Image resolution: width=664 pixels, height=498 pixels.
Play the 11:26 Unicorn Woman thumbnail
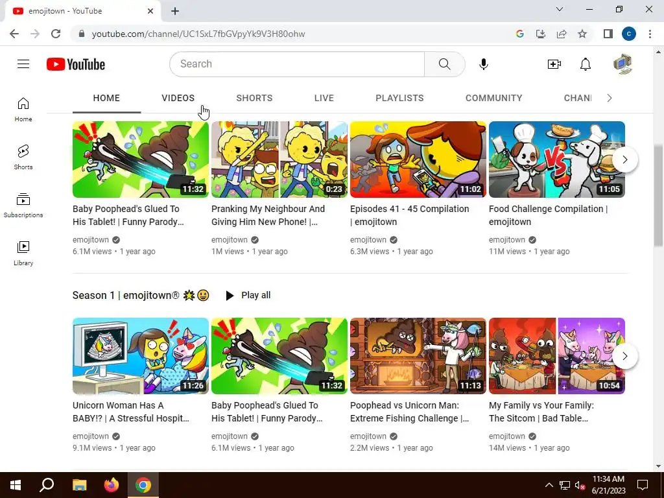pos(141,356)
